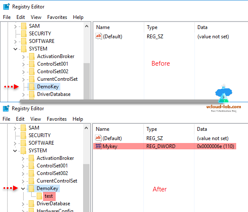This screenshot has height=212, width=248.
Task: Select ActivationBroker folder icon in top window
Action: (32, 56)
